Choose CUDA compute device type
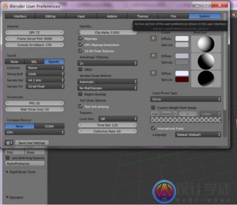Image resolution: width=237 pixels, height=205 pixels. pyautogui.click(x=49, y=126)
